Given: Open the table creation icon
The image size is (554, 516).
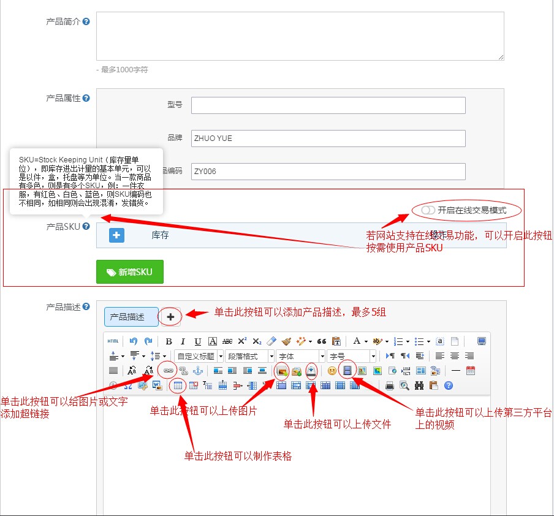Looking at the screenshot, I should (x=178, y=385).
